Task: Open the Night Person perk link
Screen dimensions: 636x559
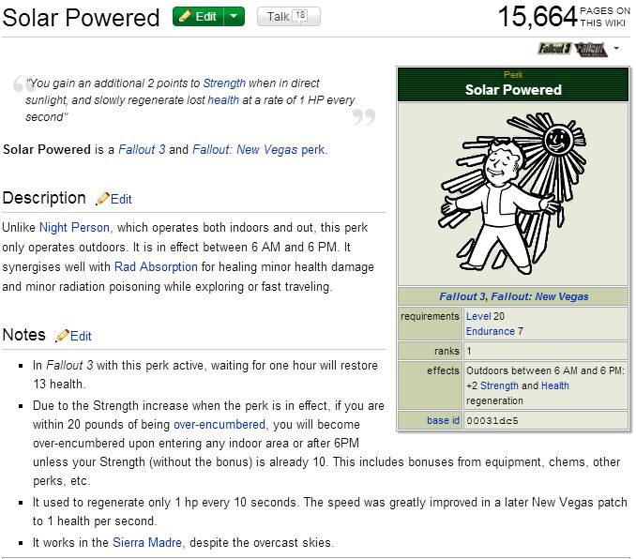Action: click(74, 227)
